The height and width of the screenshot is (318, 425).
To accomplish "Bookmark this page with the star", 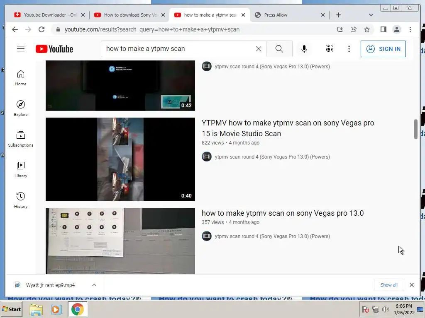I will [367, 29].
